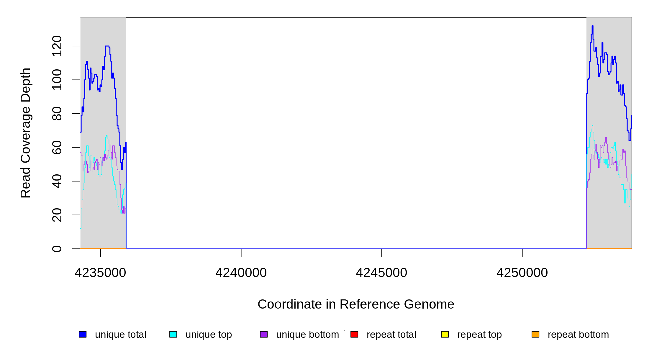This screenshot has width=649, height=354.
Task: Click the "unique top" legend text
Action: point(209,335)
